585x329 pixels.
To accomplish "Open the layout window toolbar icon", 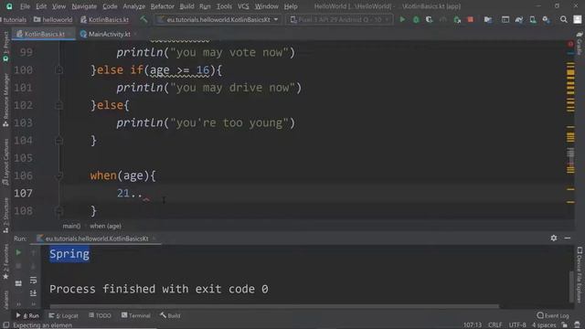I will click(x=505, y=19).
